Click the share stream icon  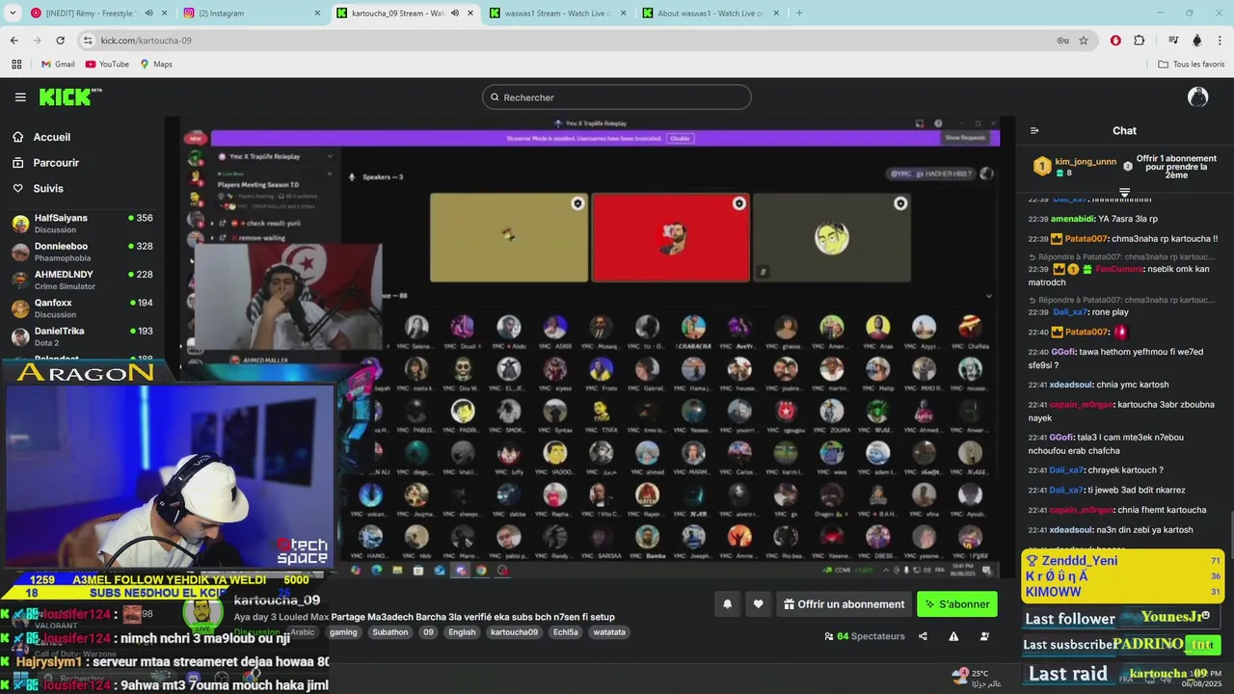923,636
